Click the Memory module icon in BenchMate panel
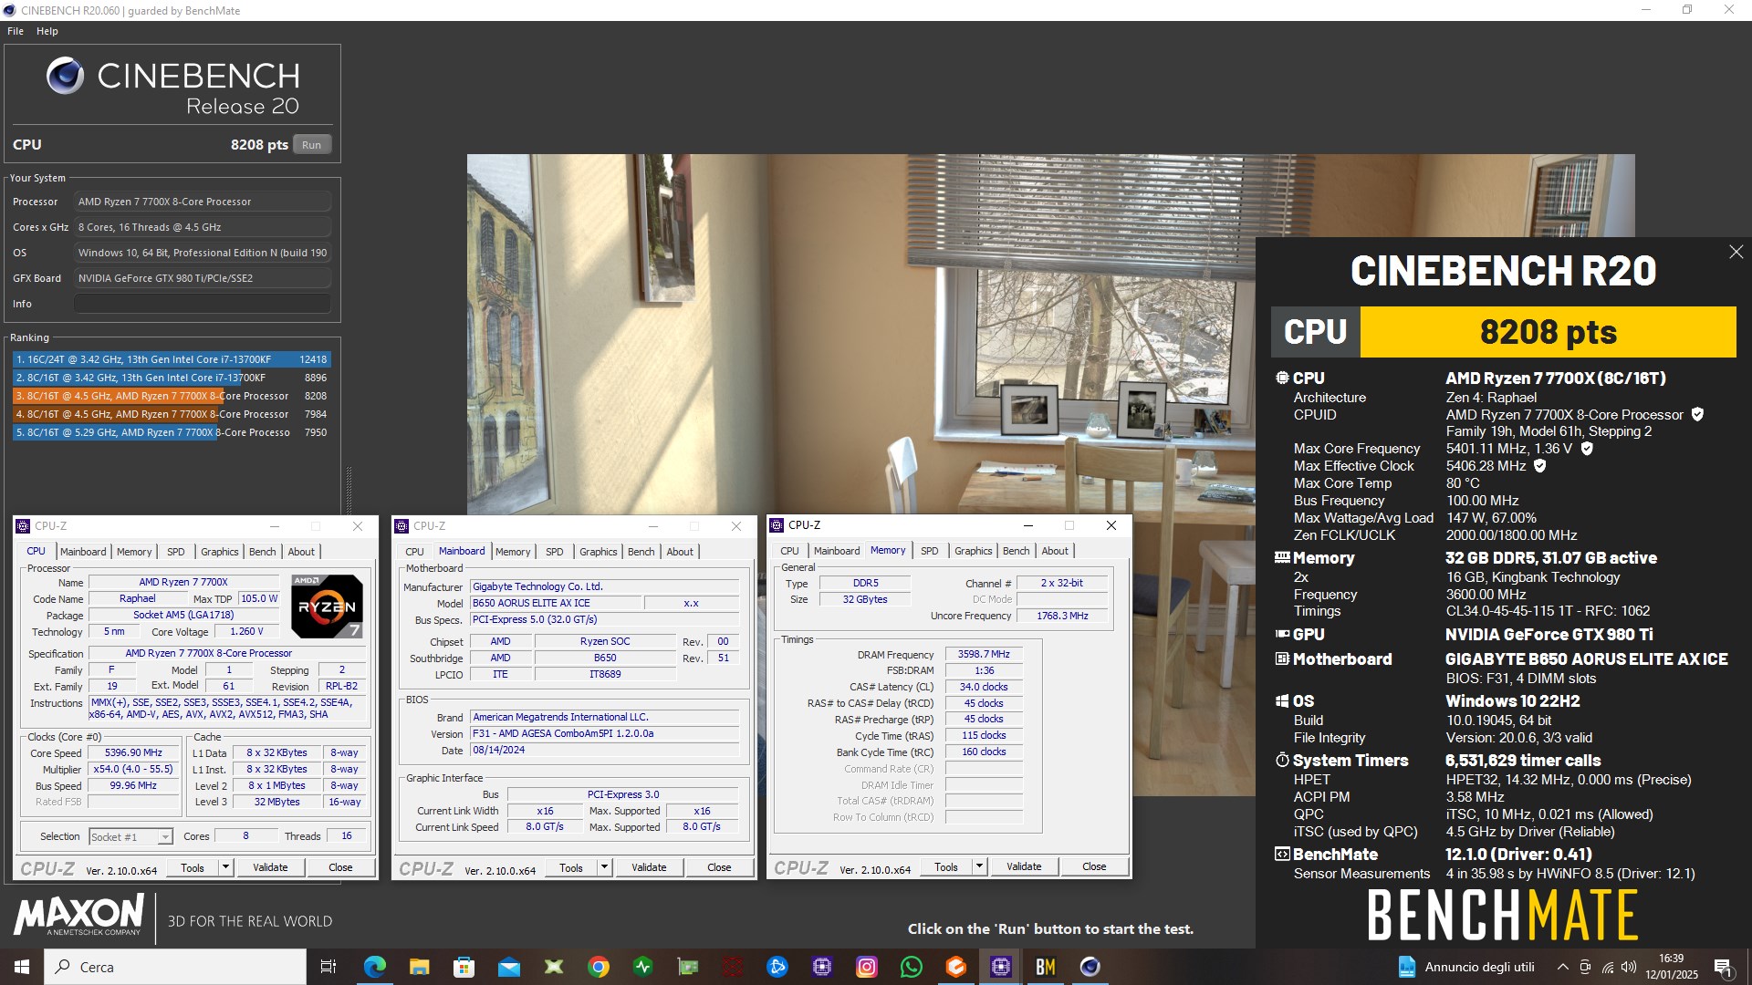The width and height of the screenshot is (1752, 985). tap(1282, 557)
